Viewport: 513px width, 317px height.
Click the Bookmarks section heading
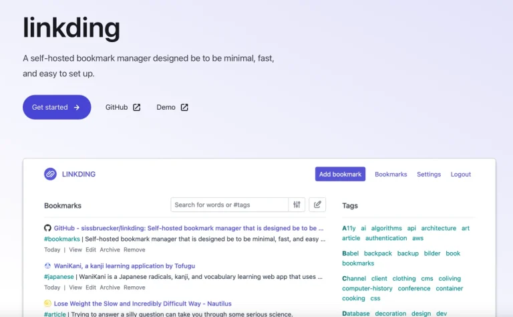click(63, 206)
